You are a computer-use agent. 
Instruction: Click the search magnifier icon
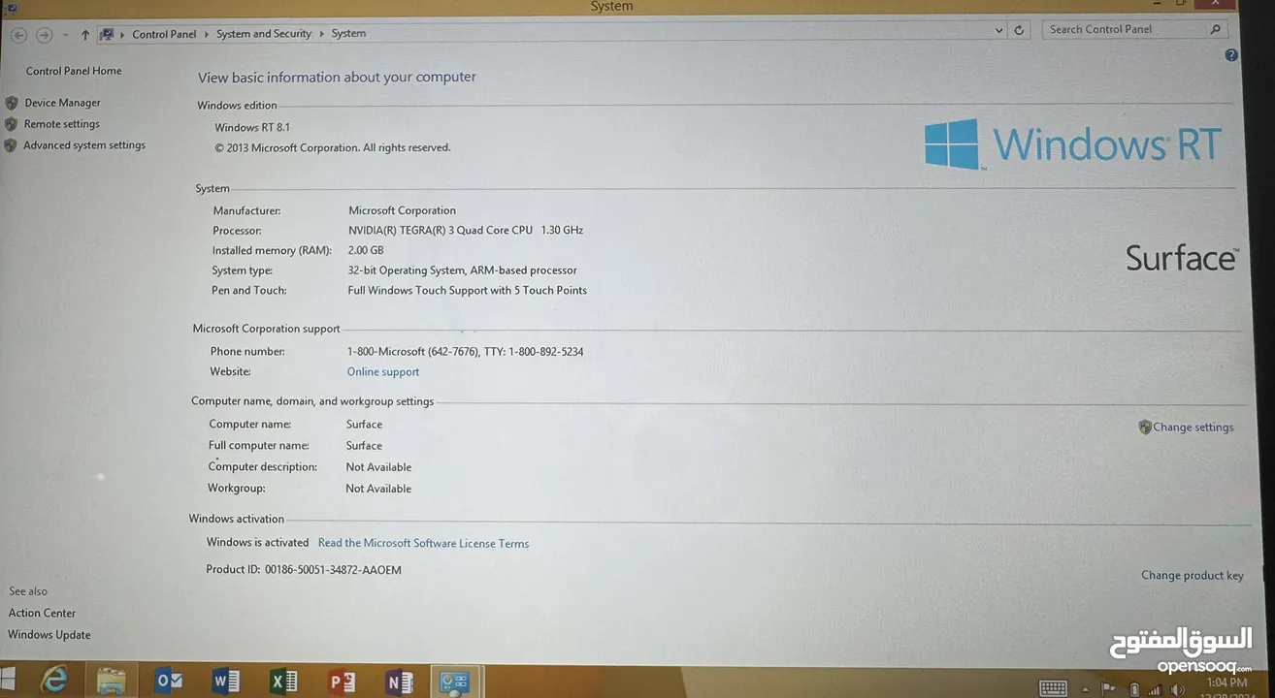1215,29
